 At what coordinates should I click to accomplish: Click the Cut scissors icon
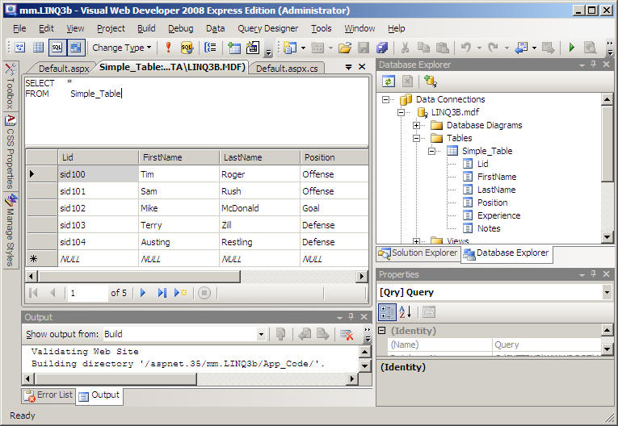405,48
